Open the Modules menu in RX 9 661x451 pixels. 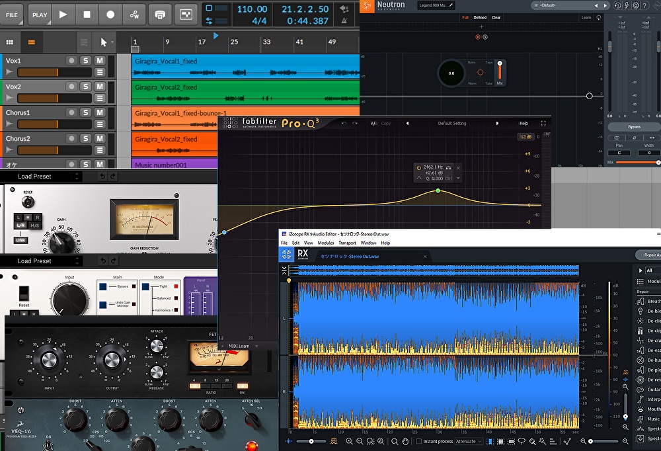(x=325, y=243)
